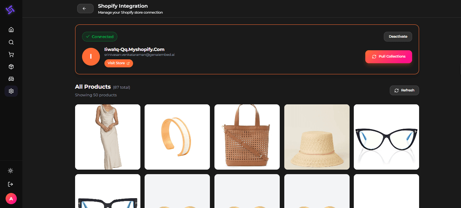
Task: Open the storefront icon in the sidebar
Action: (x=11, y=79)
